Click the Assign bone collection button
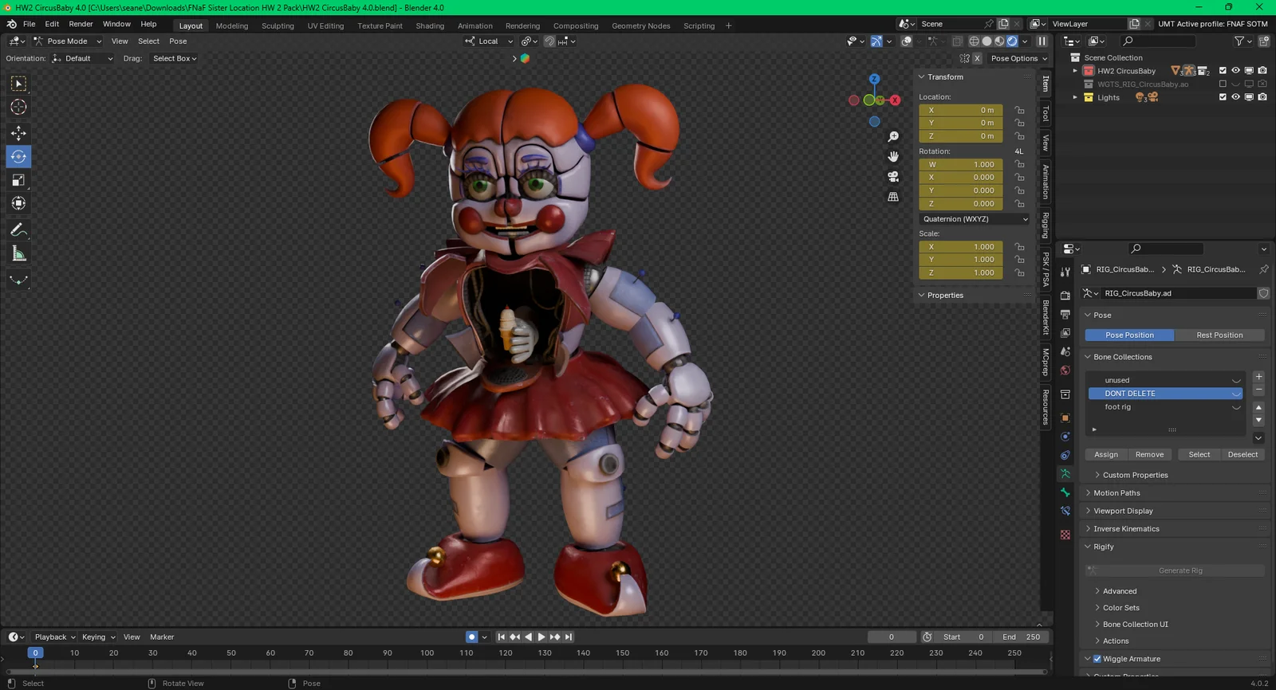1276x690 pixels. [1105, 455]
